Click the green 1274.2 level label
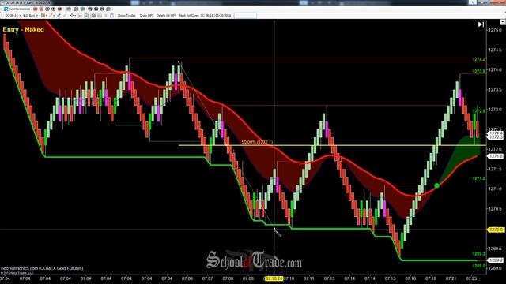This screenshot has height=284, width=506. (478, 60)
